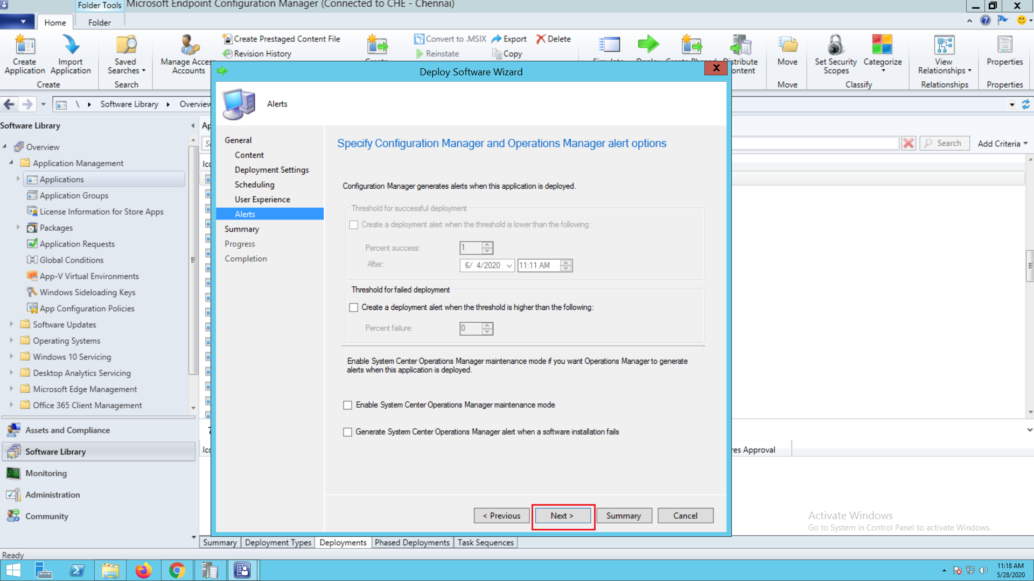Expand the Software Updates tree node
Screen dimensions: 1034x581
11,324
